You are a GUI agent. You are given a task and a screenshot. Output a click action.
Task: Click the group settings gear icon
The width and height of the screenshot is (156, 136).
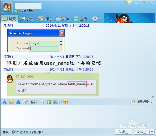pos(95,19)
